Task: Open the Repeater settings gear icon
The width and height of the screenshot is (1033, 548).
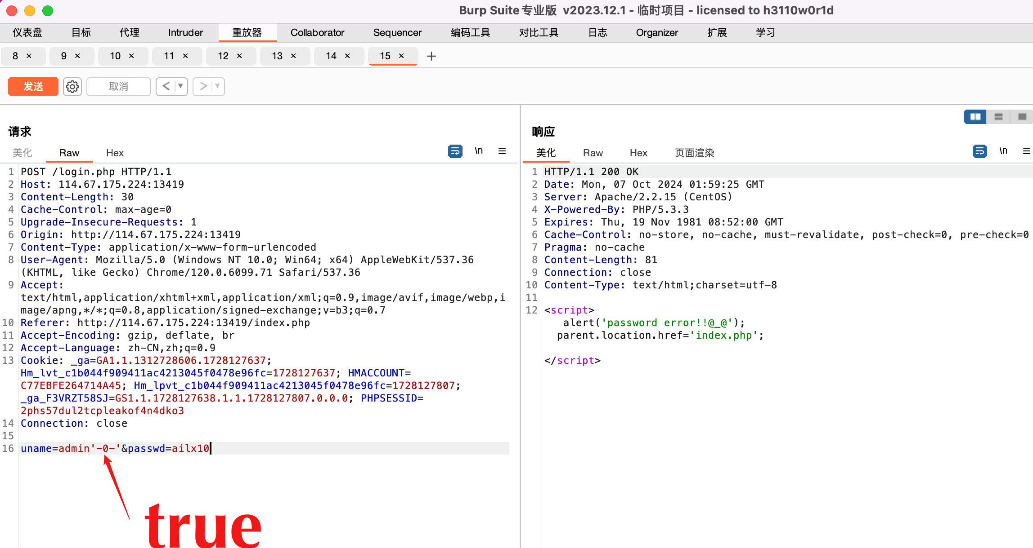Action: coord(72,86)
